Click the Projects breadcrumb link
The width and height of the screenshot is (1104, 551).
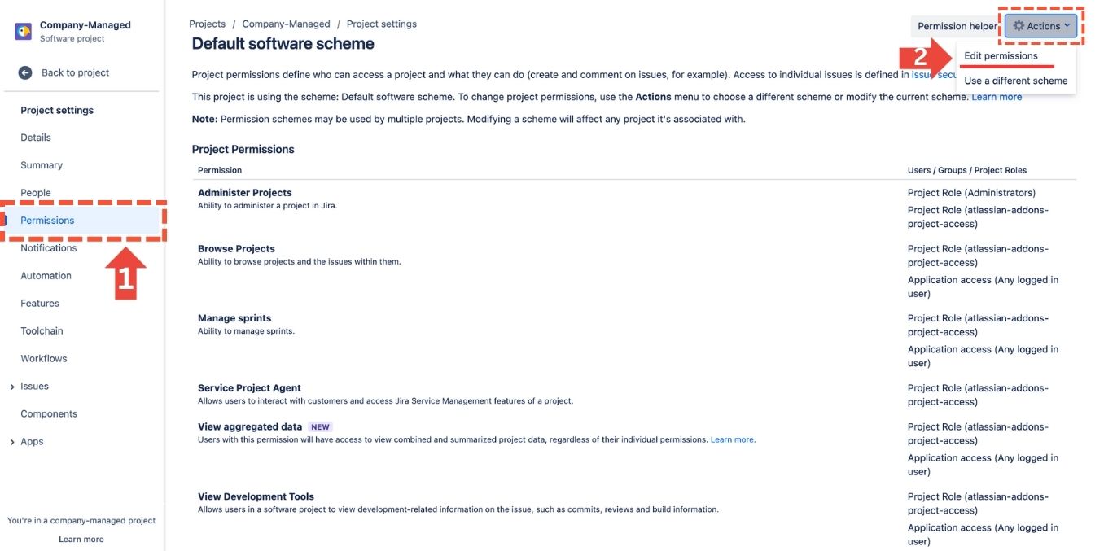pyautogui.click(x=208, y=24)
